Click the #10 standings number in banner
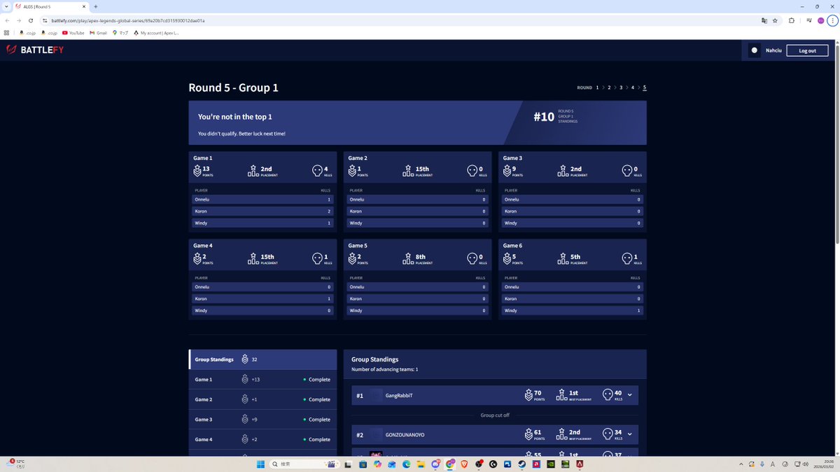Viewport: 840px width, 472px height. click(x=544, y=117)
